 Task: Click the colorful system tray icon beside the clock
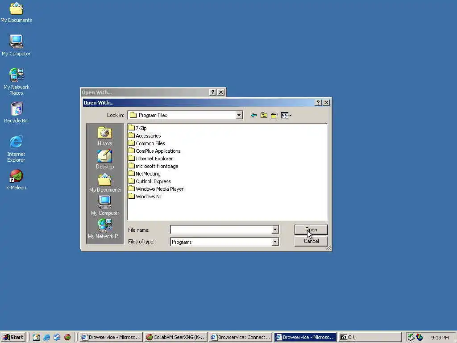pos(420,337)
